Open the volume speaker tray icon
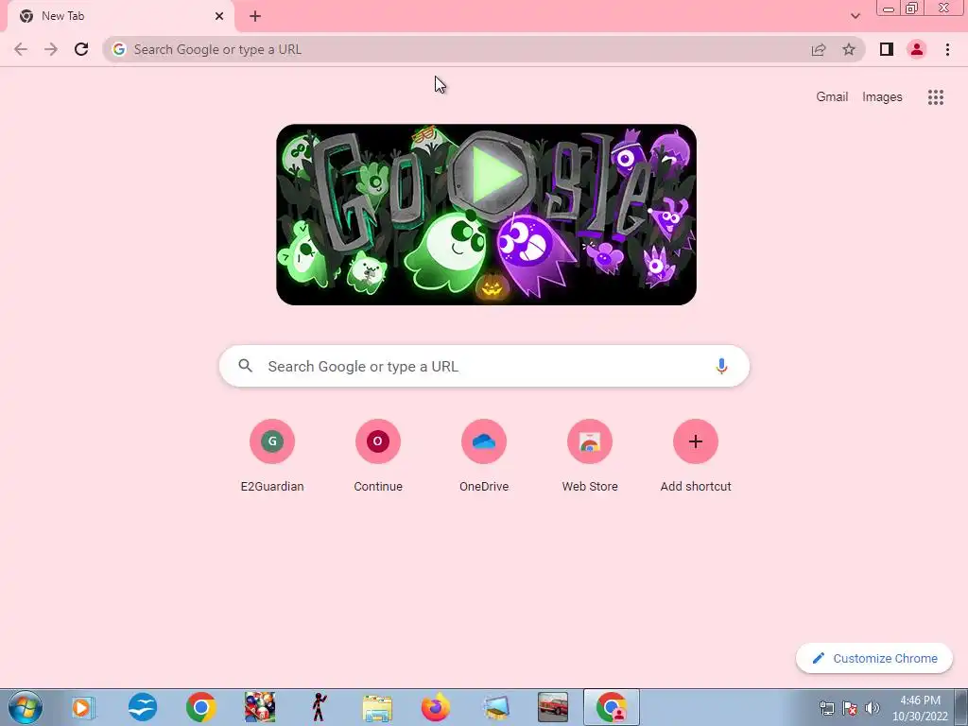 [873, 708]
